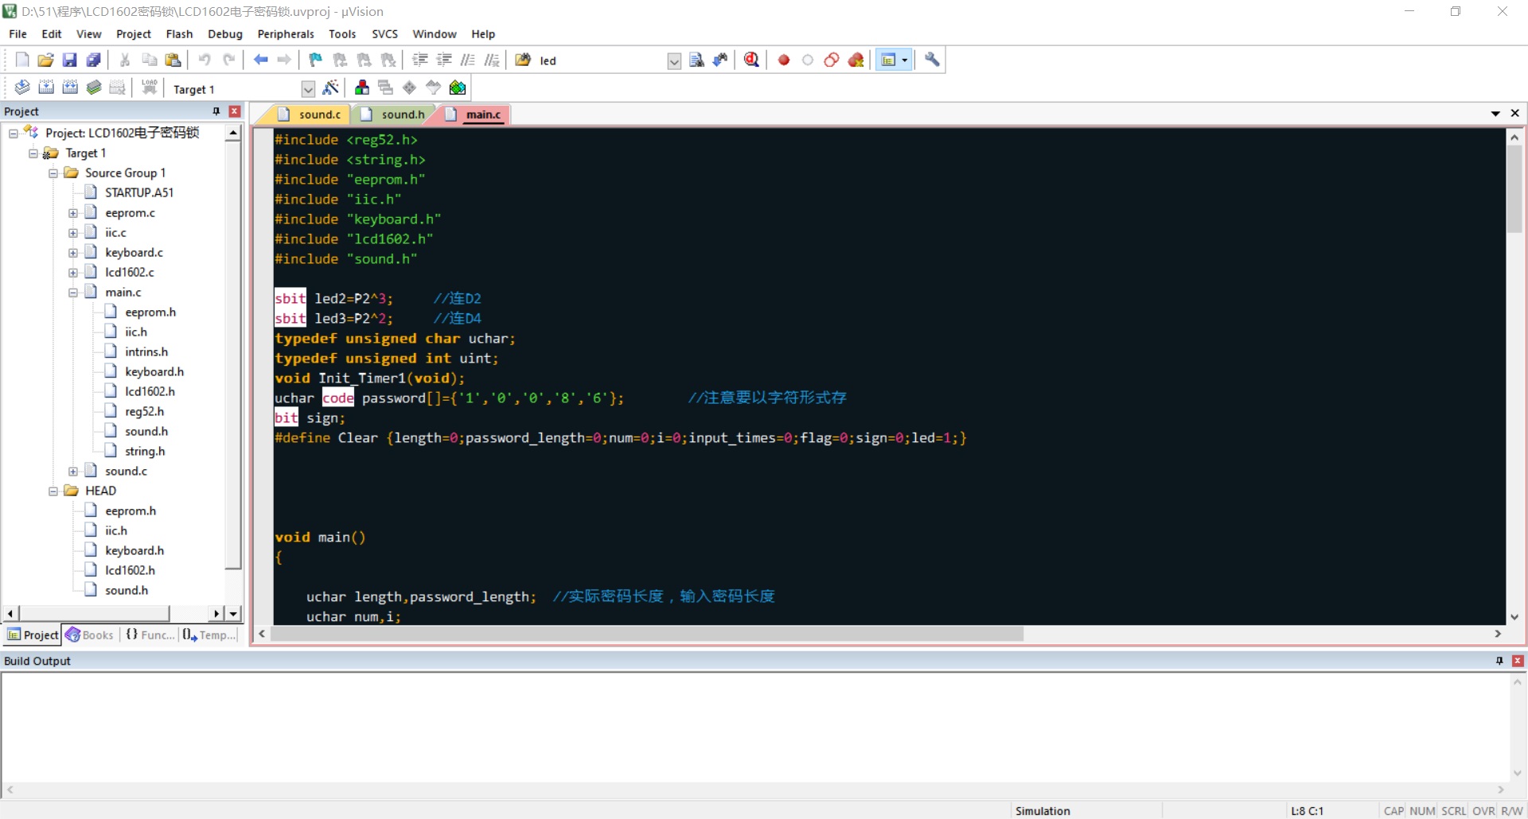Kill all breakpoints icon
The image size is (1528, 819).
(x=856, y=60)
